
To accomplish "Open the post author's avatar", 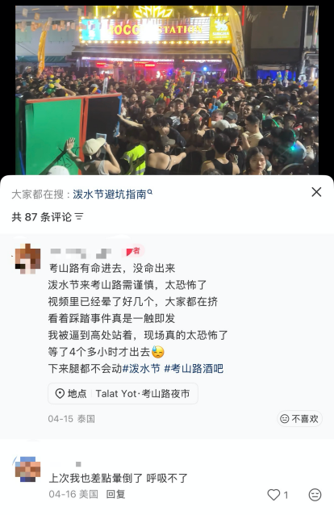I will [x=27, y=259].
